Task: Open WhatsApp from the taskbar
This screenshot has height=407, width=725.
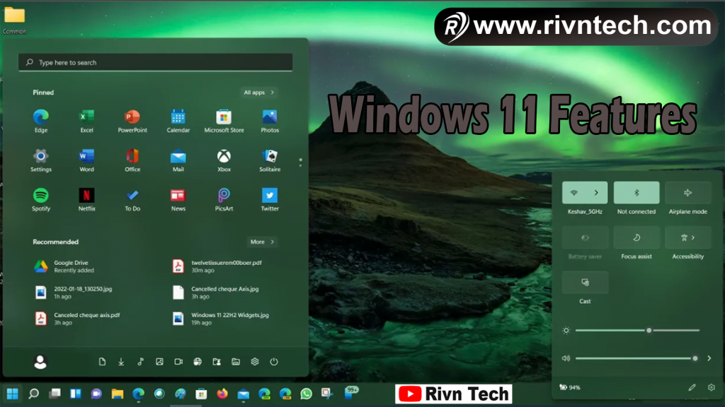Action: click(x=306, y=394)
